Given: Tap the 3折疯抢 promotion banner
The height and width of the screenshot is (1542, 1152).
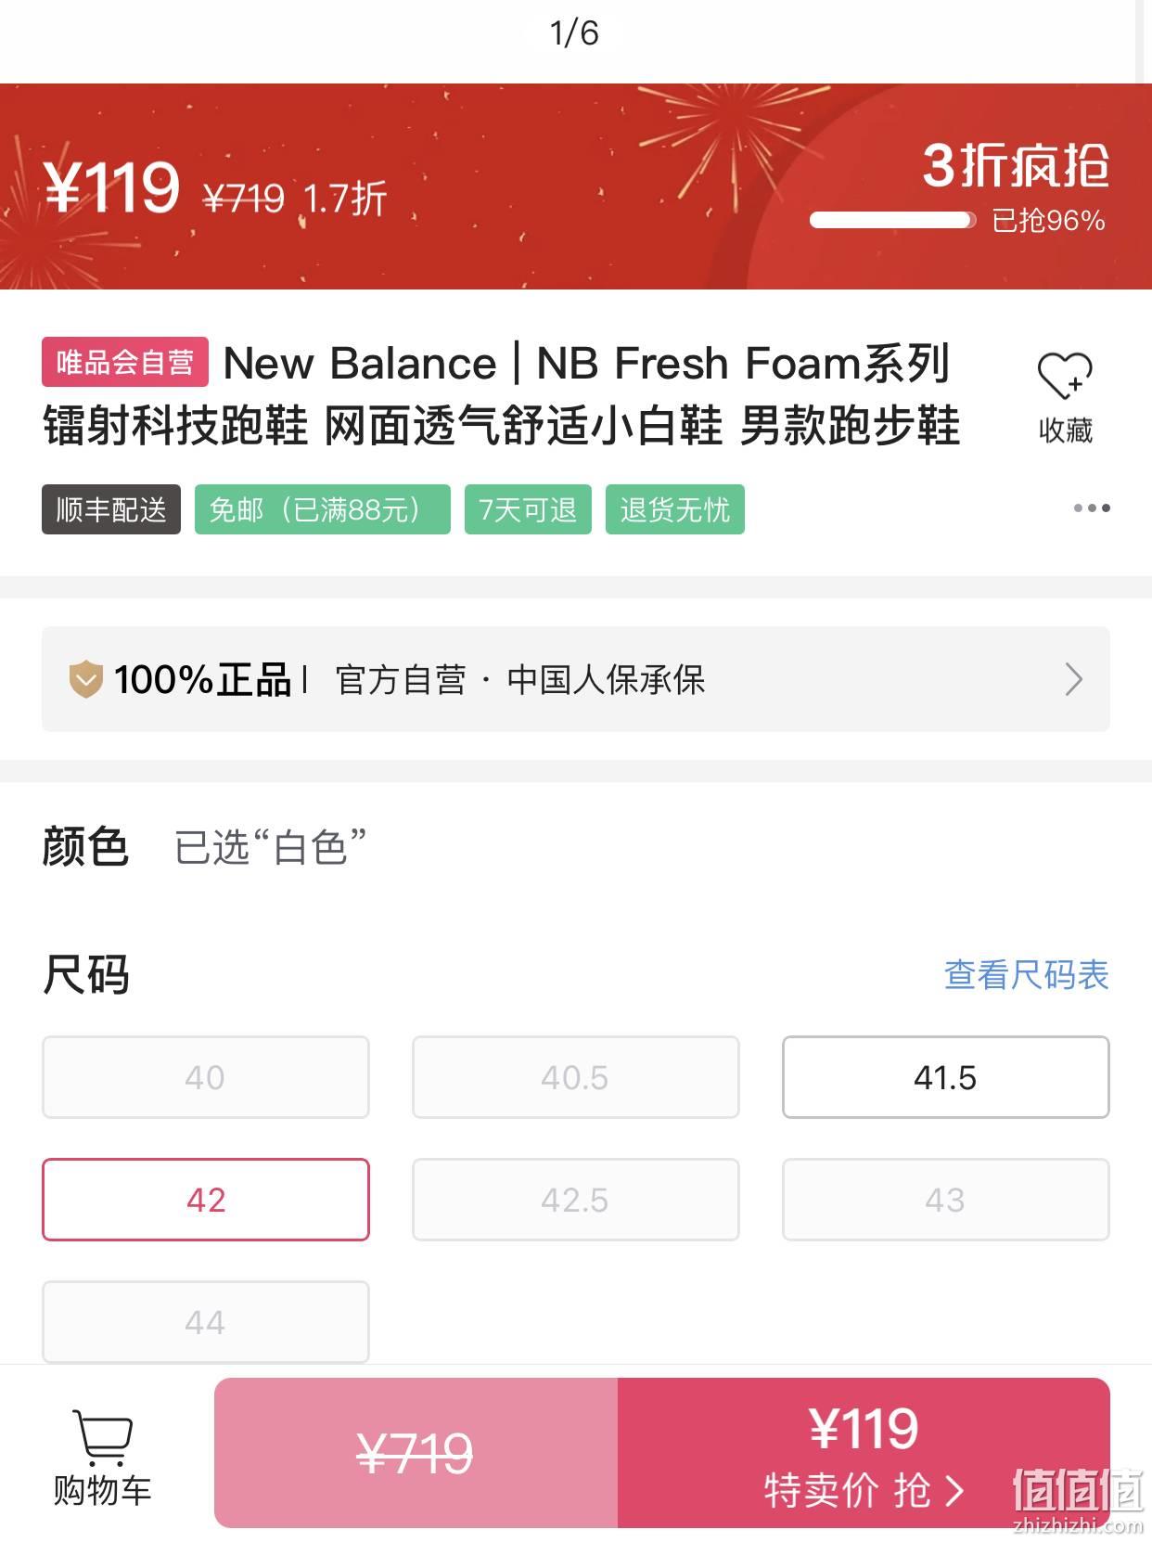Looking at the screenshot, I should pyautogui.click(x=1016, y=166).
